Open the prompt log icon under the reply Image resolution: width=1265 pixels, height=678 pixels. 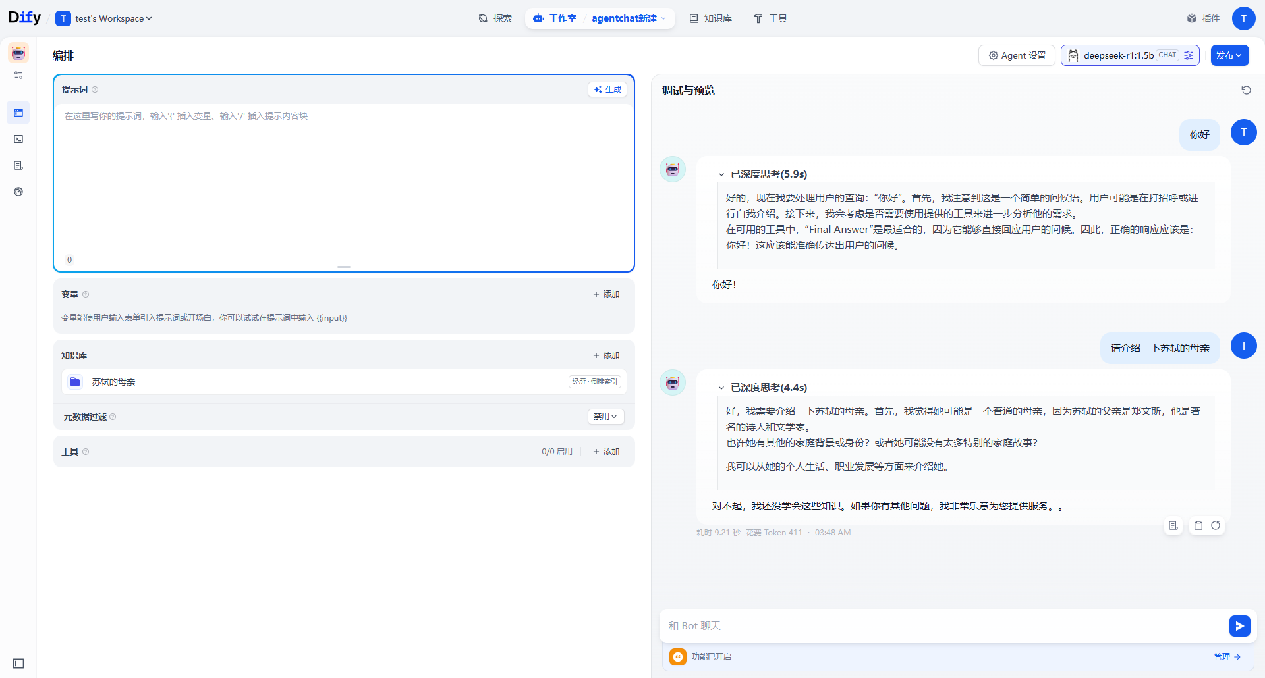tap(1173, 525)
